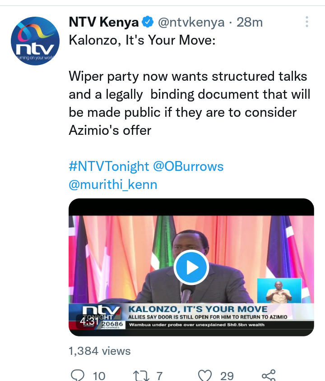Visit the @OBurrows mention
325x381 pixels.
click(188, 166)
